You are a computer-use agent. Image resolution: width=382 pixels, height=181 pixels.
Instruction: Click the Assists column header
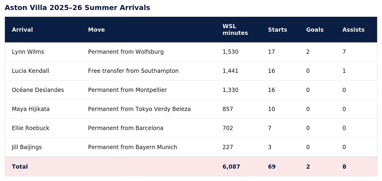353,30
